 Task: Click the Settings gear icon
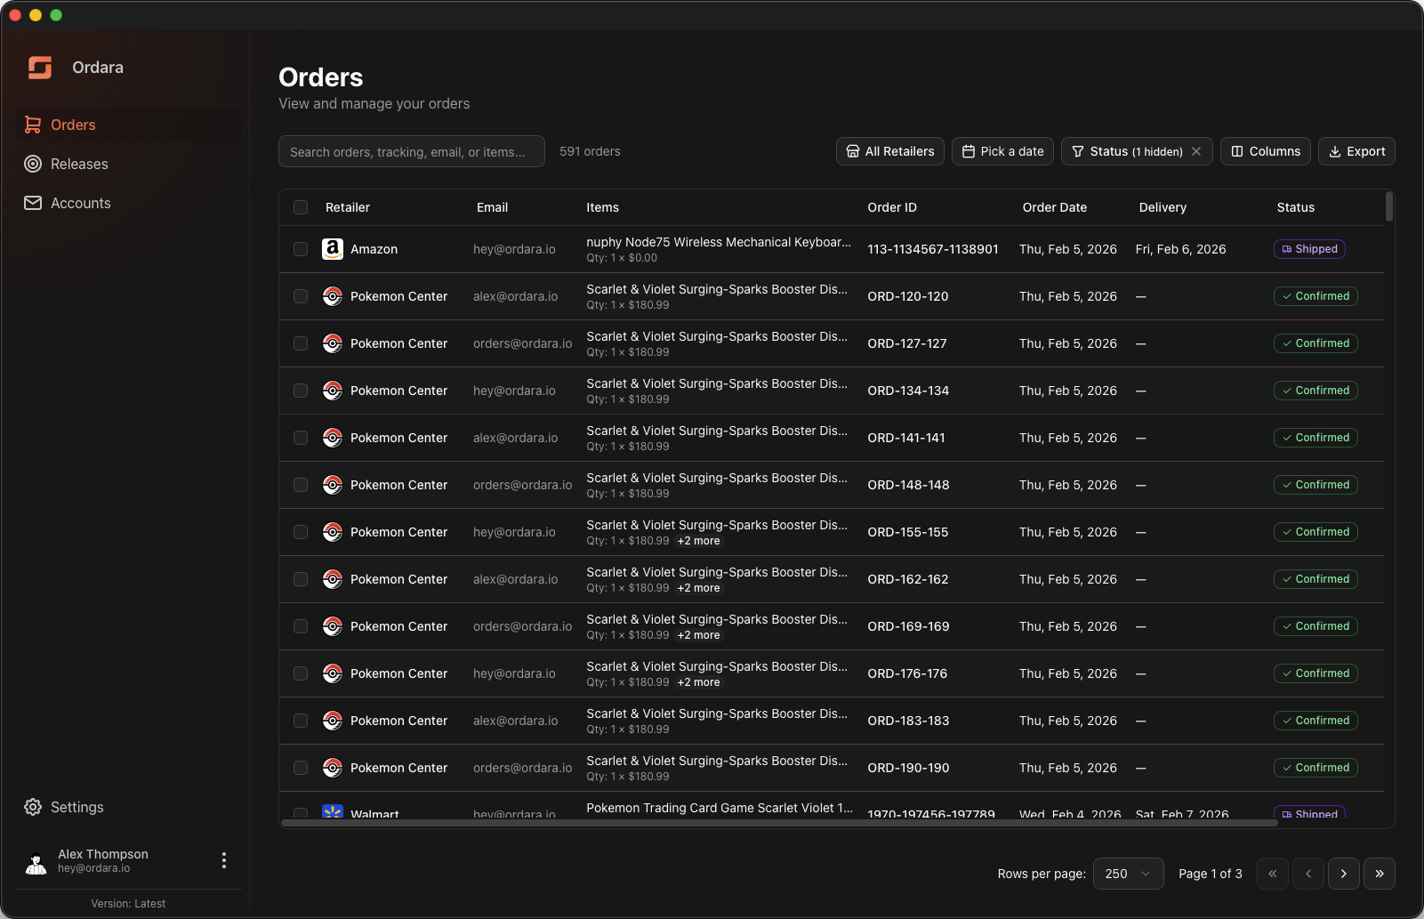point(32,807)
